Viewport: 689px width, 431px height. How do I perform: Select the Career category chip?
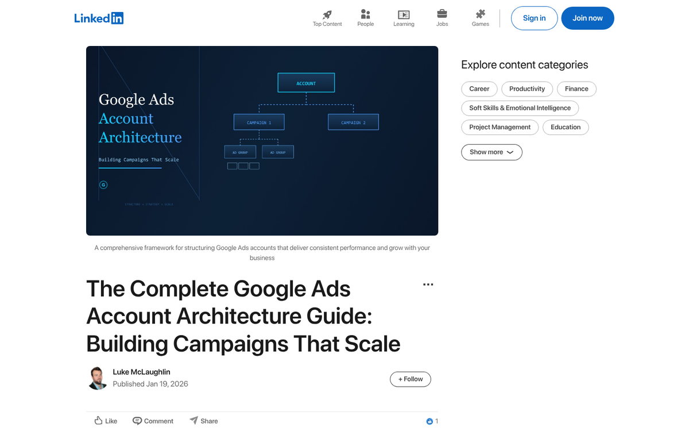(479, 88)
